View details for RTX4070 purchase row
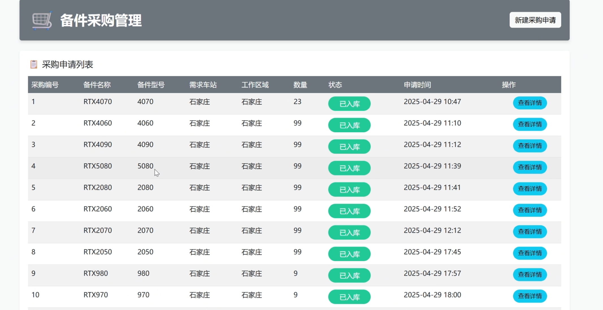This screenshot has width=603, height=310. 530,103
